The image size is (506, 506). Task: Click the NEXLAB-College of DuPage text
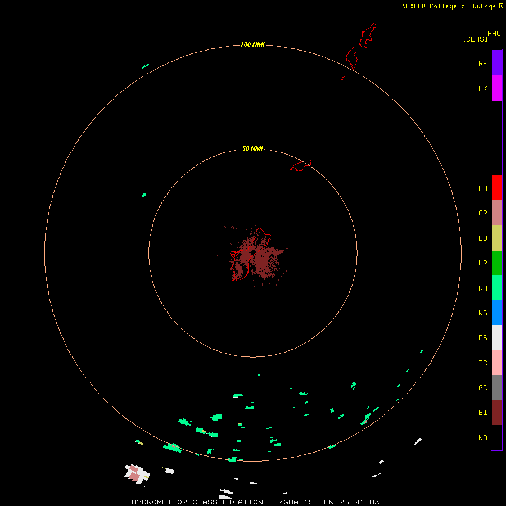point(449,6)
